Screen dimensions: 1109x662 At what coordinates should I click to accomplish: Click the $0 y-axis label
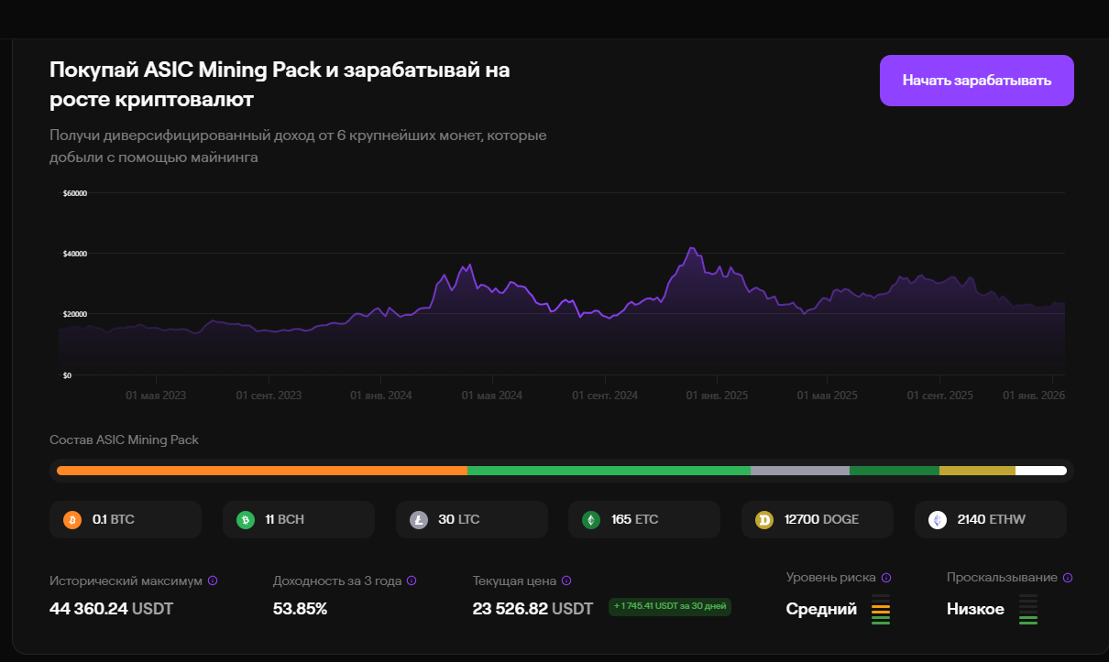point(67,375)
